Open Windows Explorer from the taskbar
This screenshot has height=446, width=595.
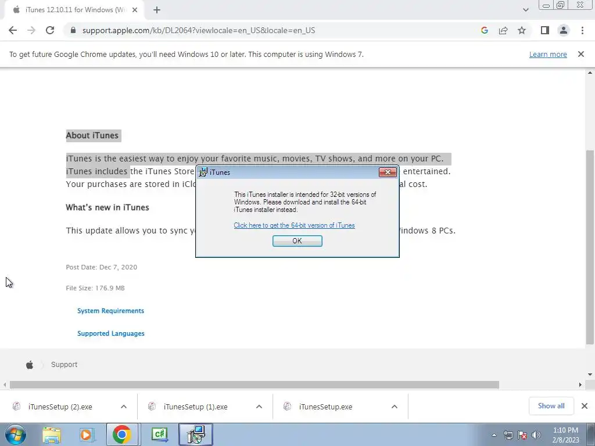tap(52, 435)
